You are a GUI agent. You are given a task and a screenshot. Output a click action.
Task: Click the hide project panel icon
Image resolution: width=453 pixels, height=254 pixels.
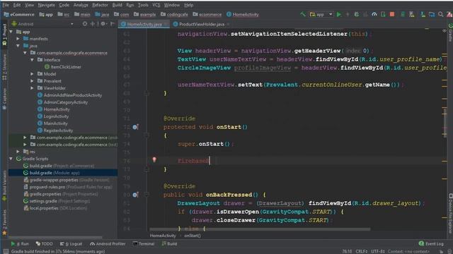pyautogui.click(x=113, y=24)
